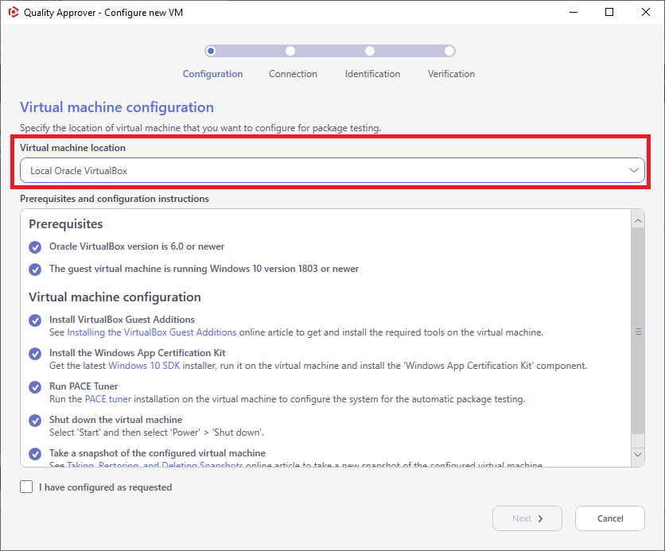
Task: Click checkmark icon beside Install VirtualBox Guest Additions
Action: point(35,320)
